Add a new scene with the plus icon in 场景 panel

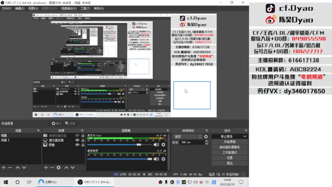point(4,167)
